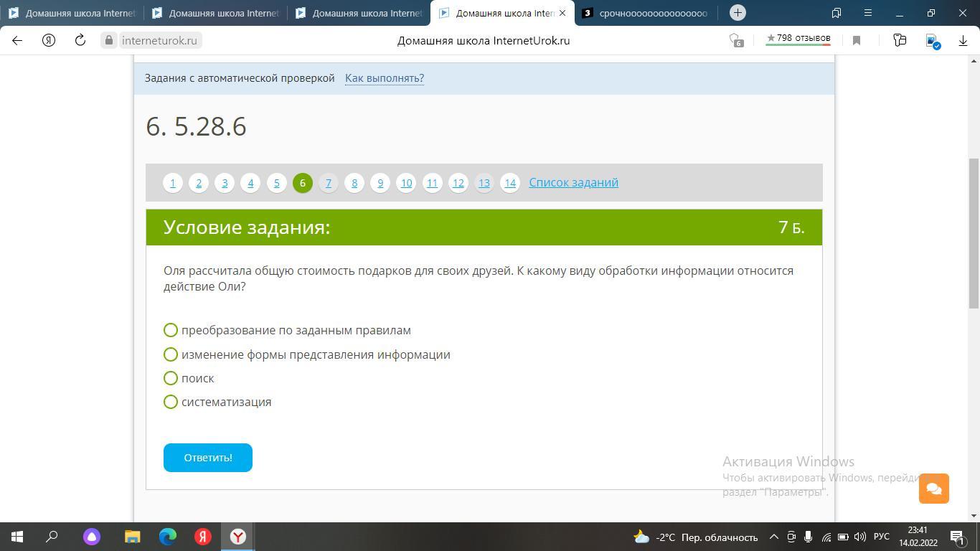Viewport: 980px width, 551px height.
Task: Open the orange chat support widget
Action: click(933, 489)
